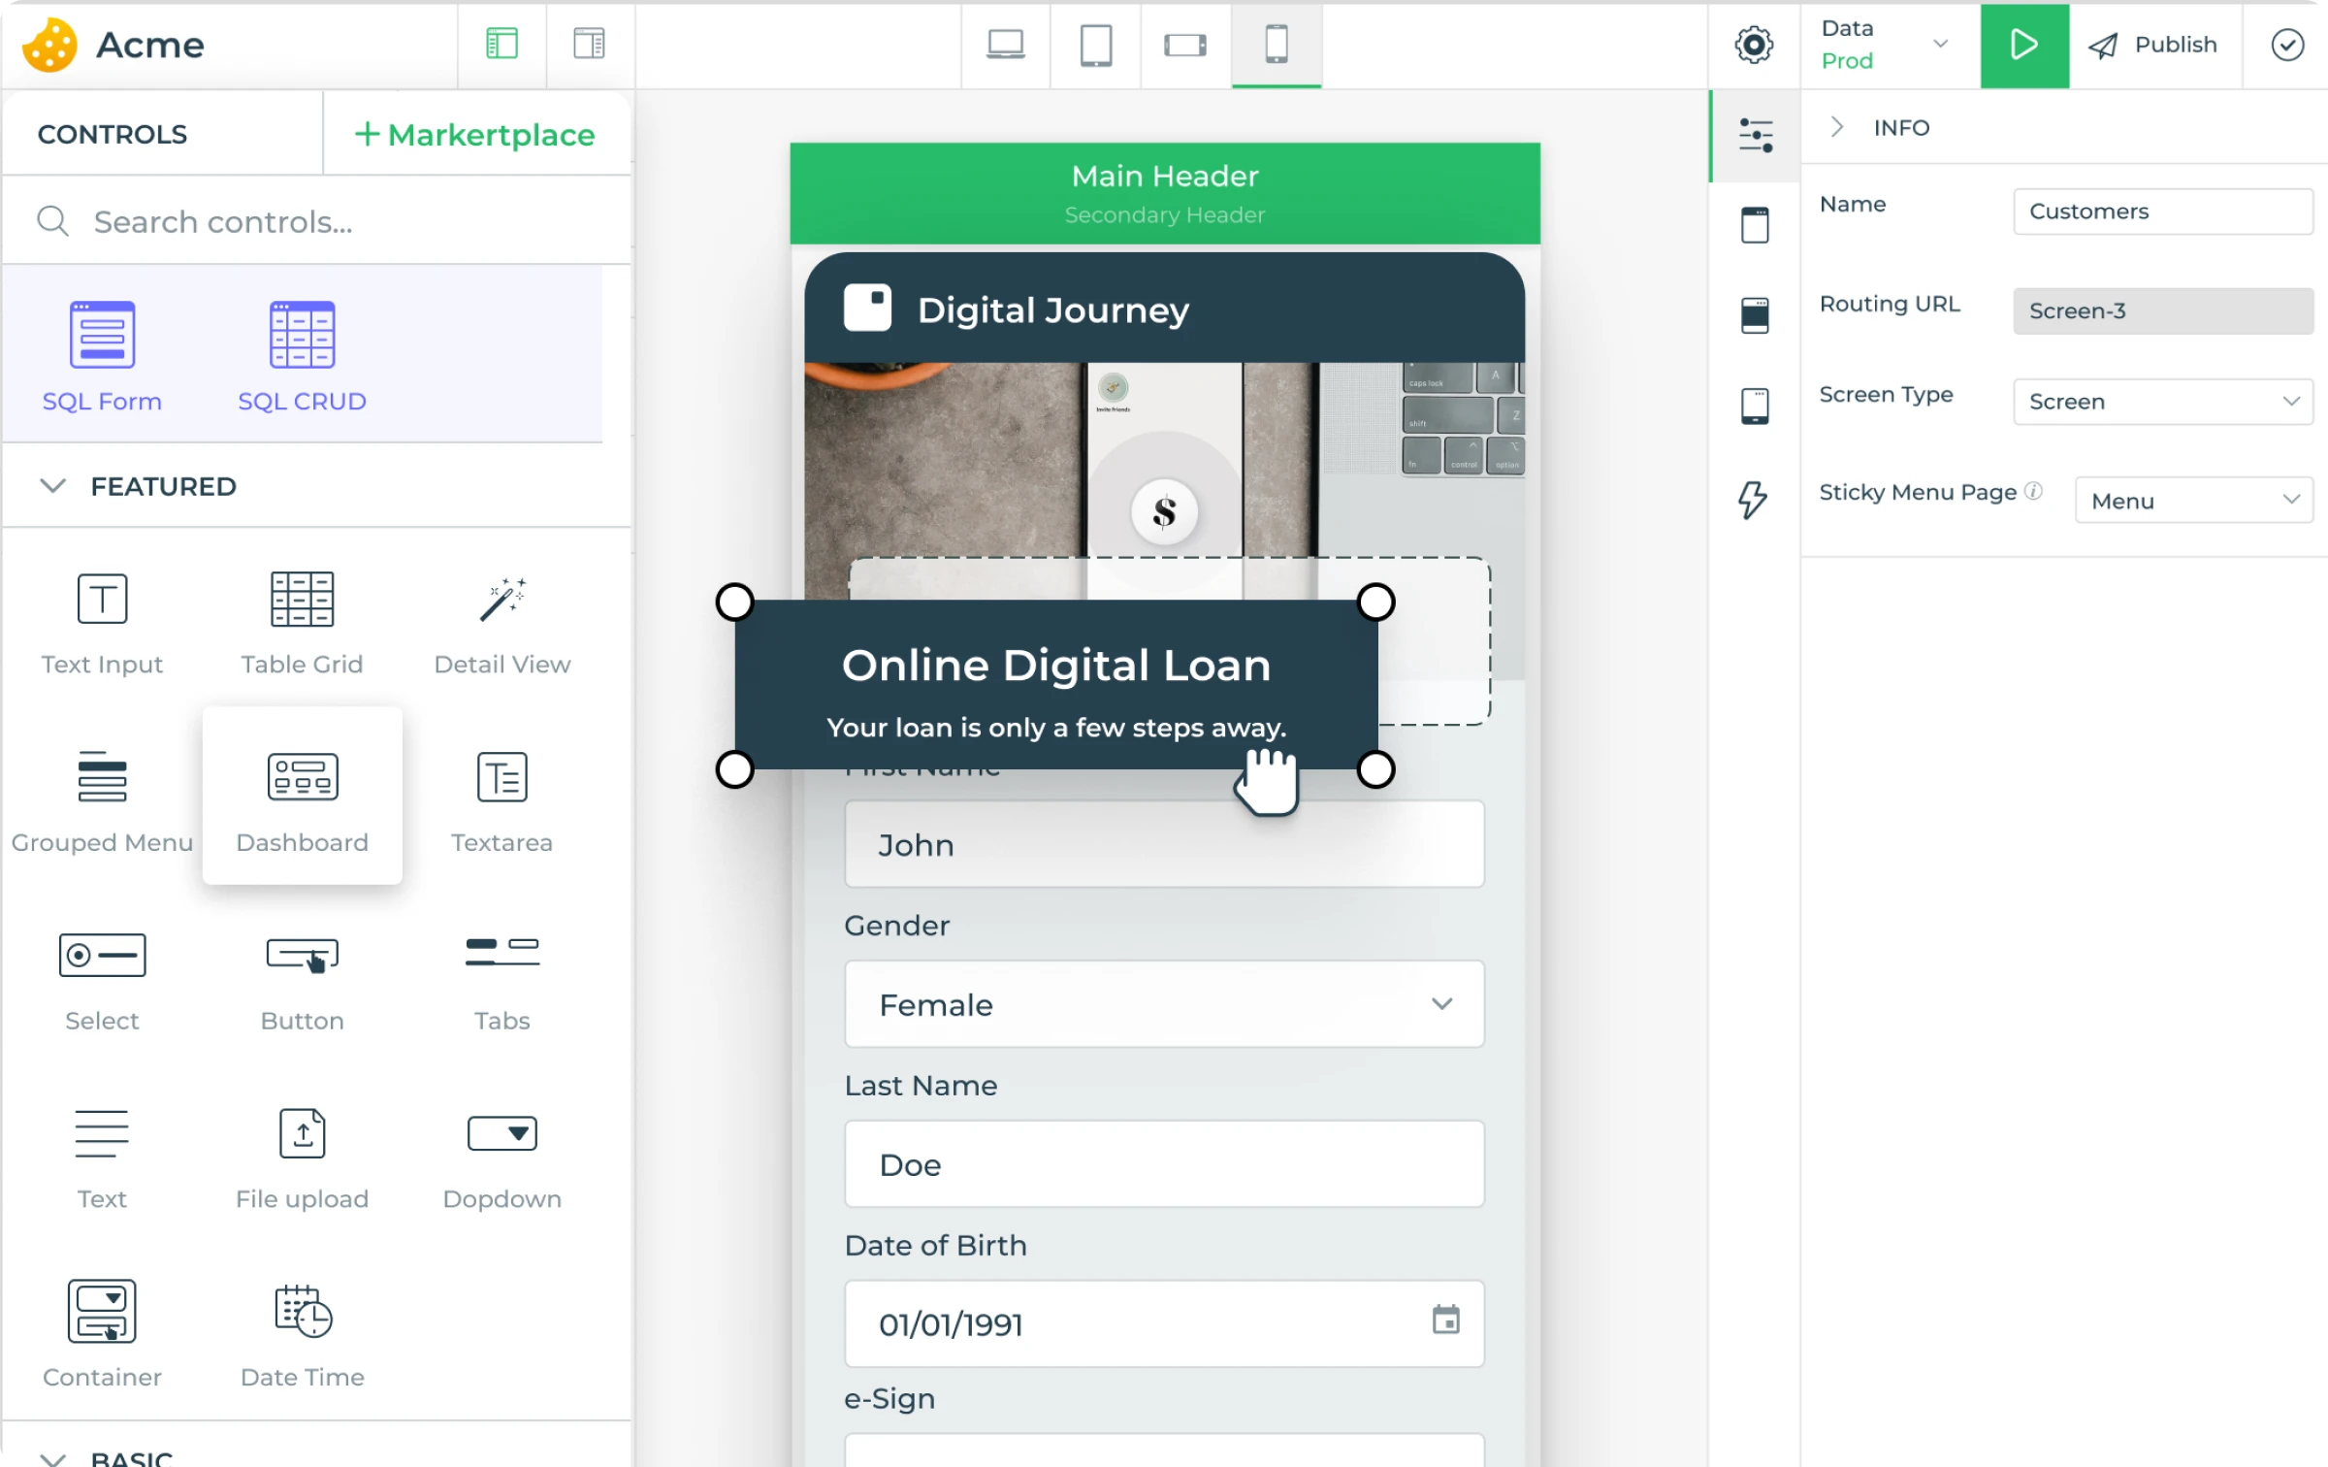Open the settings gear in top bar
Viewport: 2328px width, 1467px height.
(x=1753, y=45)
